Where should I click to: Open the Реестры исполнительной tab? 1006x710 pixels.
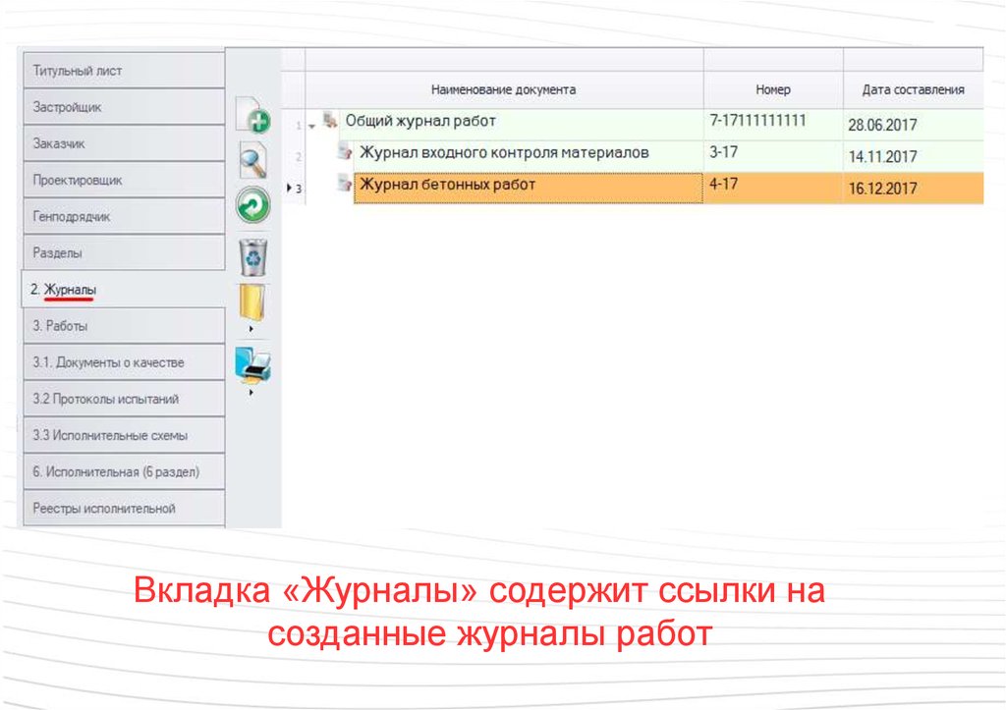click(124, 509)
